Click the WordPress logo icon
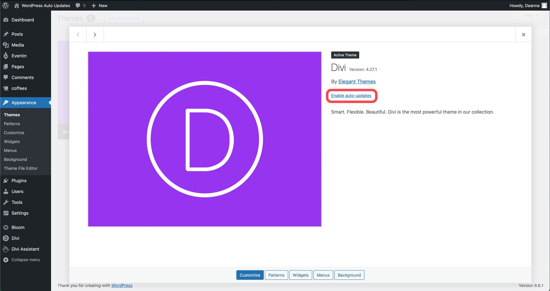The width and height of the screenshot is (550, 291). pos(5,5)
